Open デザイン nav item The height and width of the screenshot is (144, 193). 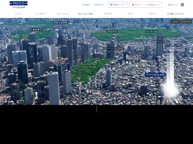pyautogui.click(x=153, y=14)
